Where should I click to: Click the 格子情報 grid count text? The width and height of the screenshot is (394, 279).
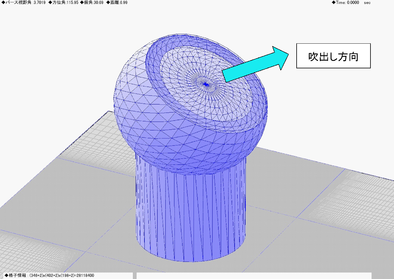pos(49,275)
